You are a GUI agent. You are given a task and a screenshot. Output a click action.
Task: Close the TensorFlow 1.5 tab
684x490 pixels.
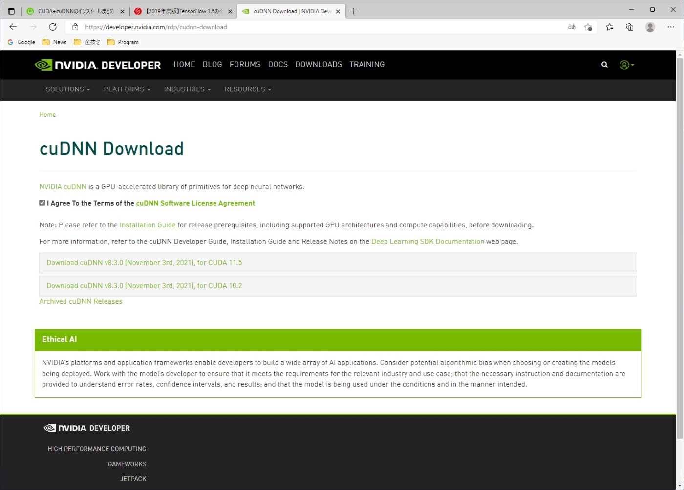(x=230, y=11)
